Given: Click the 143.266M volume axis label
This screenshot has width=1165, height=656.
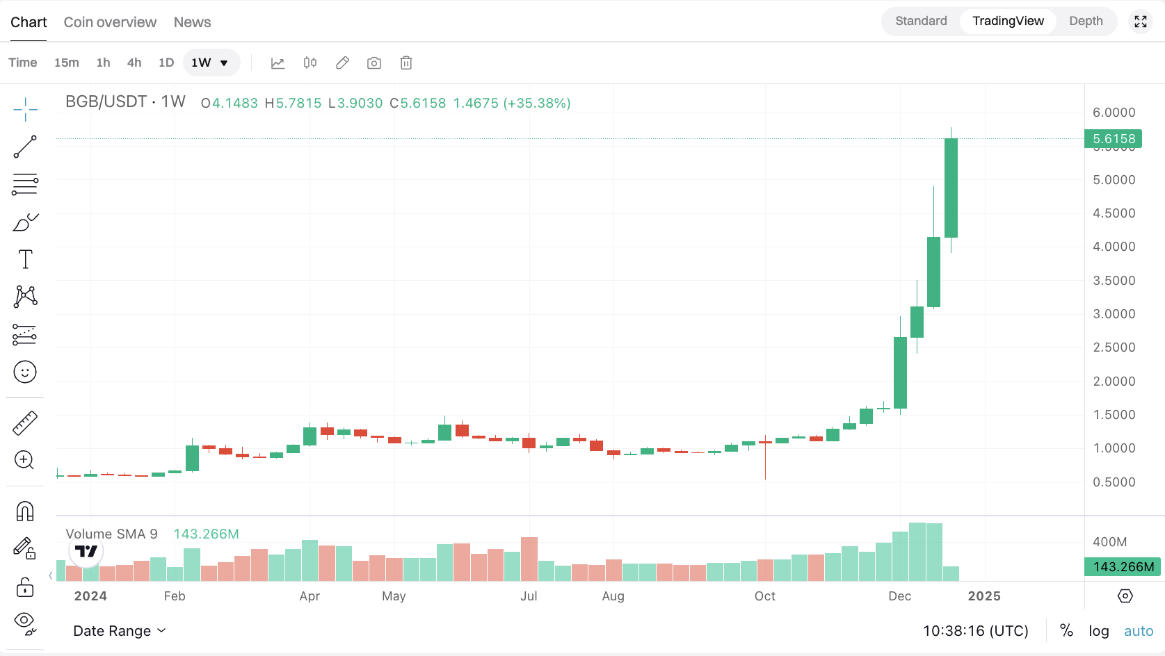Looking at the screenshot, I should pos(1123,566).
